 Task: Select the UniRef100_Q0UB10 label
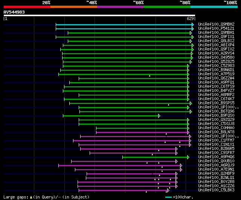point(216,161)
